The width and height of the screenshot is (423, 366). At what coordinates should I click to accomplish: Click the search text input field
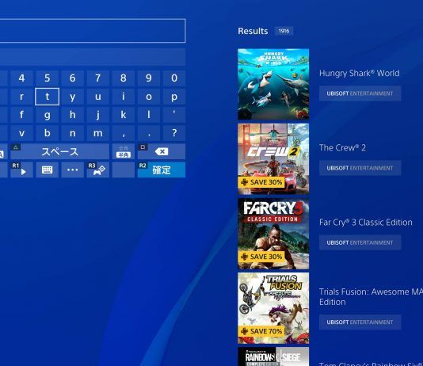click(x=93, y=31)
